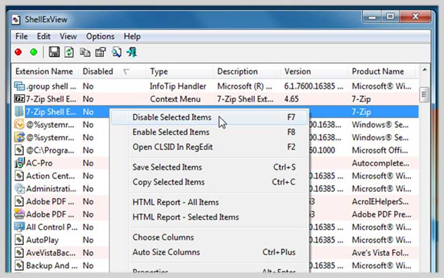Screen dimensions: 444x278
Task: Click the @C:\Progra... row icon
Action: pos(19,150)
